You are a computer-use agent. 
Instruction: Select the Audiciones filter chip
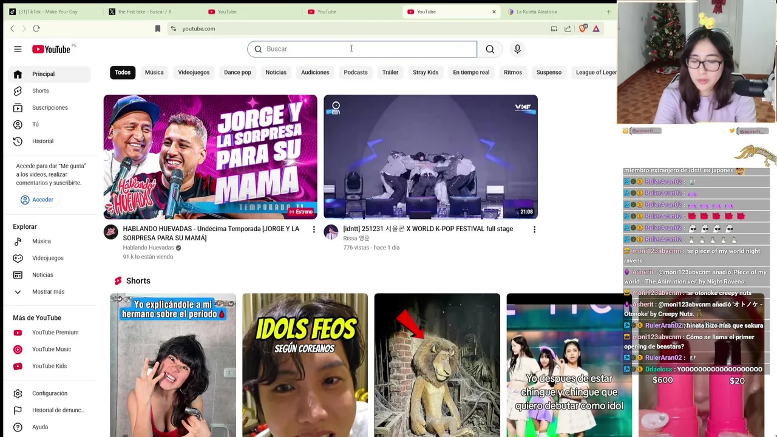pos(315,72)
